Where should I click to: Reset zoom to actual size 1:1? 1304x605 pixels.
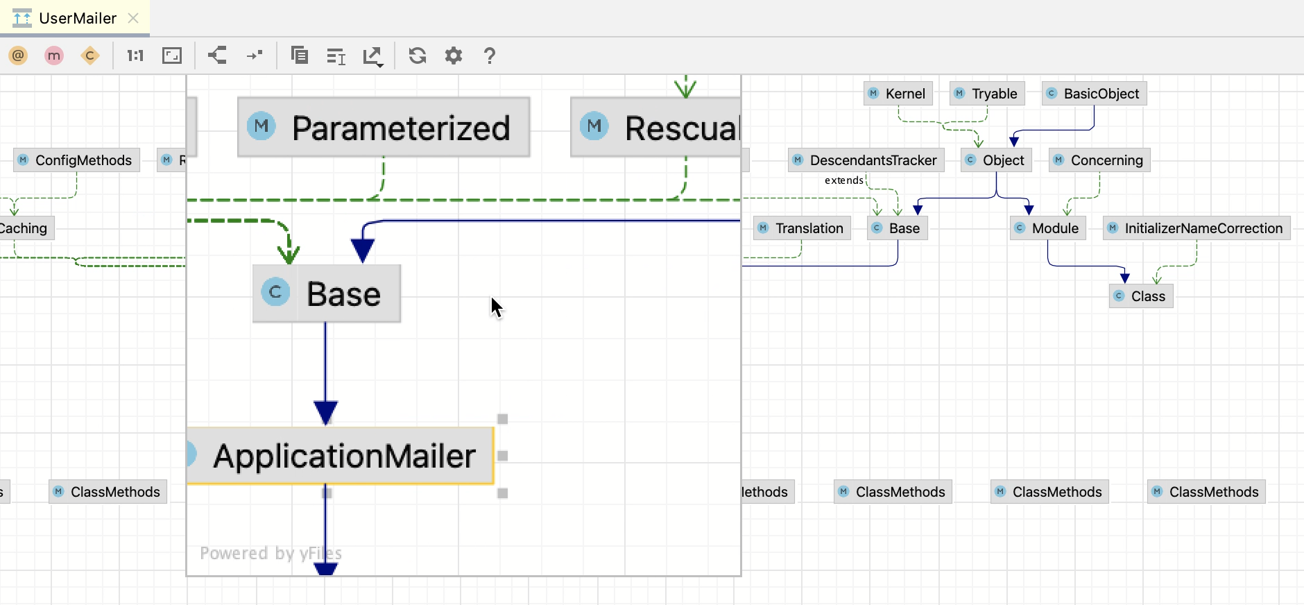pos(135,56)
